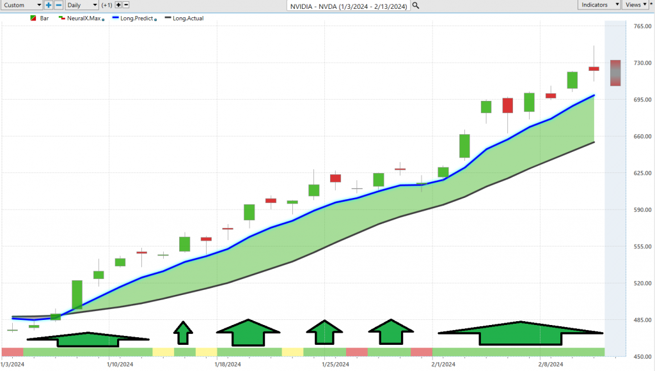Click the 1/18/2024 date axis label
Screen dimensions: 655x371
(228, 364)
